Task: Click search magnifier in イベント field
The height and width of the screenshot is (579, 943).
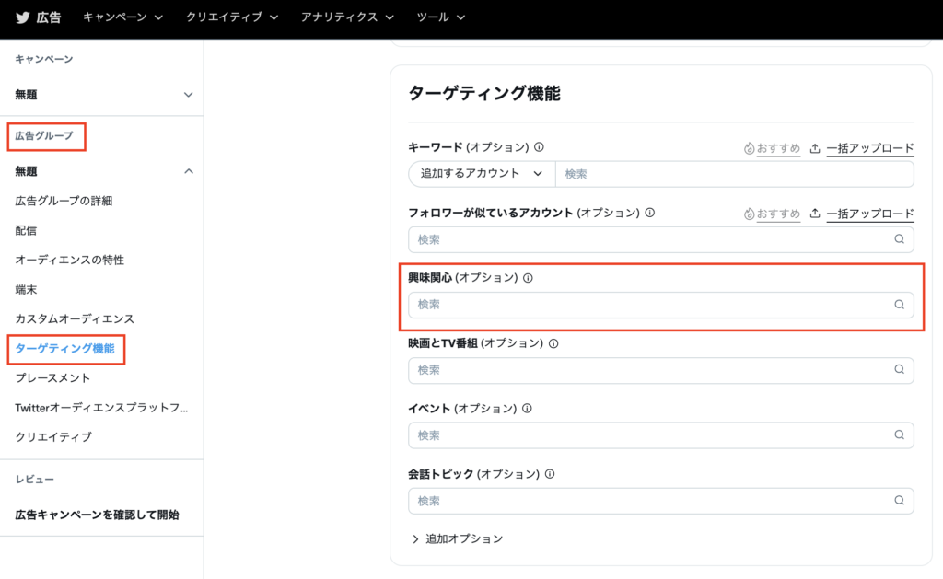Action: pos(899,435)
